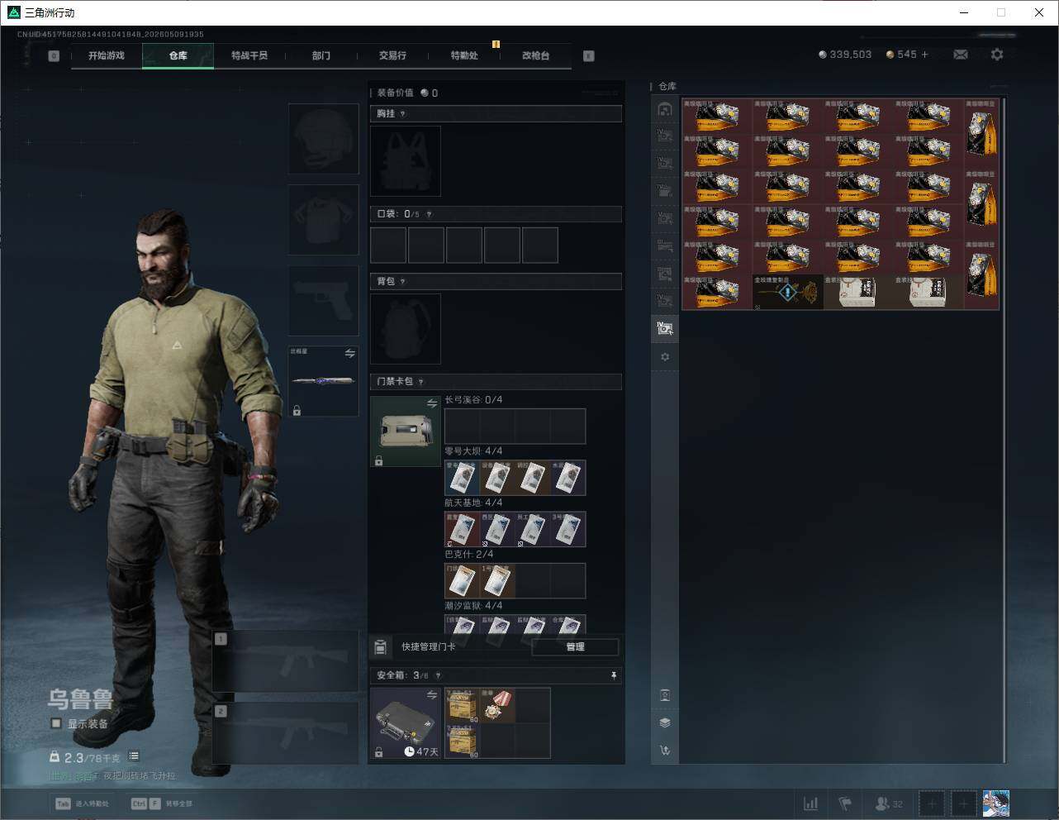The height and width of the screenshot is (820, 1059).
Task: Toggle the pin on the 安全箱 header
Action: pos(613,676)
